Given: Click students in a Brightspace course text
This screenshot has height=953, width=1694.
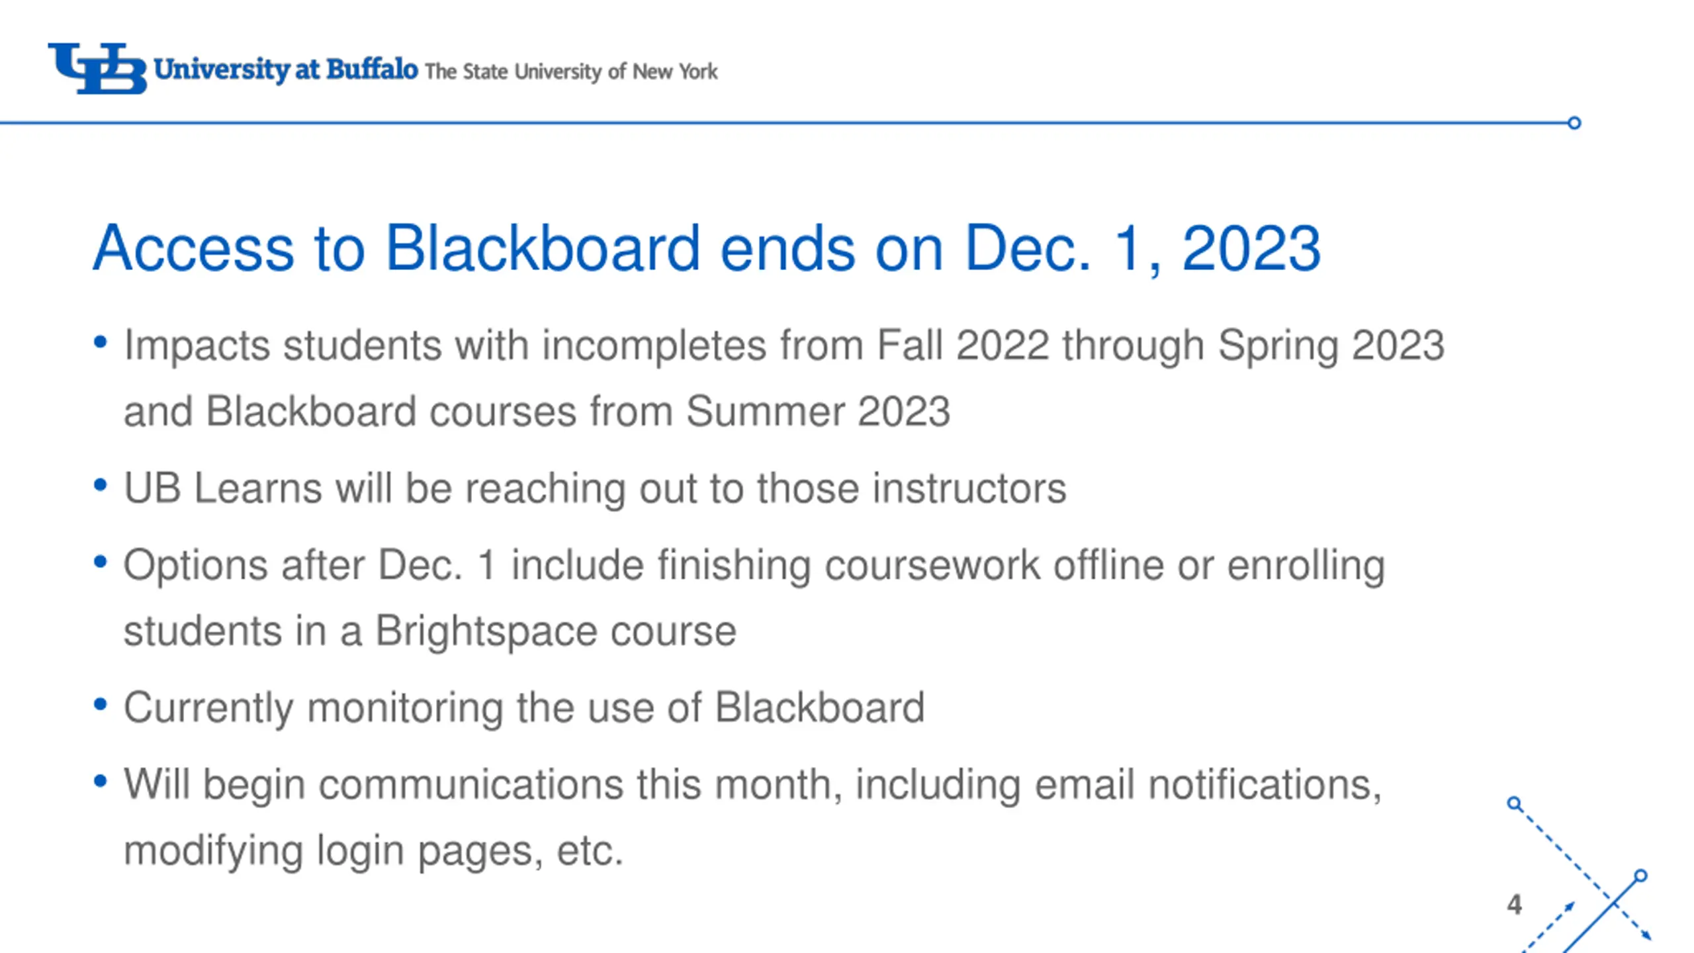Looking at the screenshot, I should coord(430,631).
